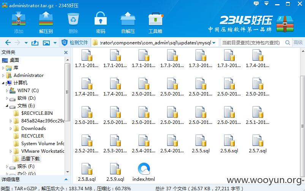Select the 2.5.9.sql file
This screenshot has height=191, width=305.
[x=115, y=172]
